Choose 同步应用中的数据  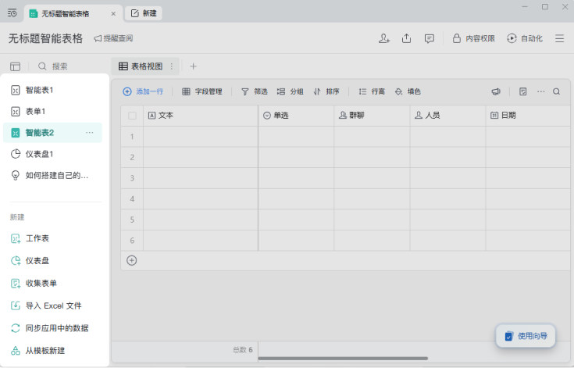coord(50,328)
